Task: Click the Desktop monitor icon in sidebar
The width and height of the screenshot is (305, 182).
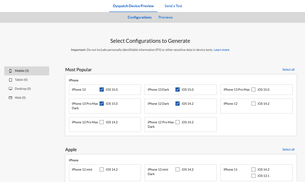Action: [10, 89]
